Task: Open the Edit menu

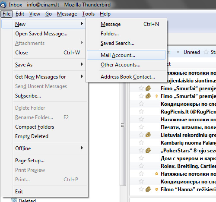Action: tap(20, 14)
